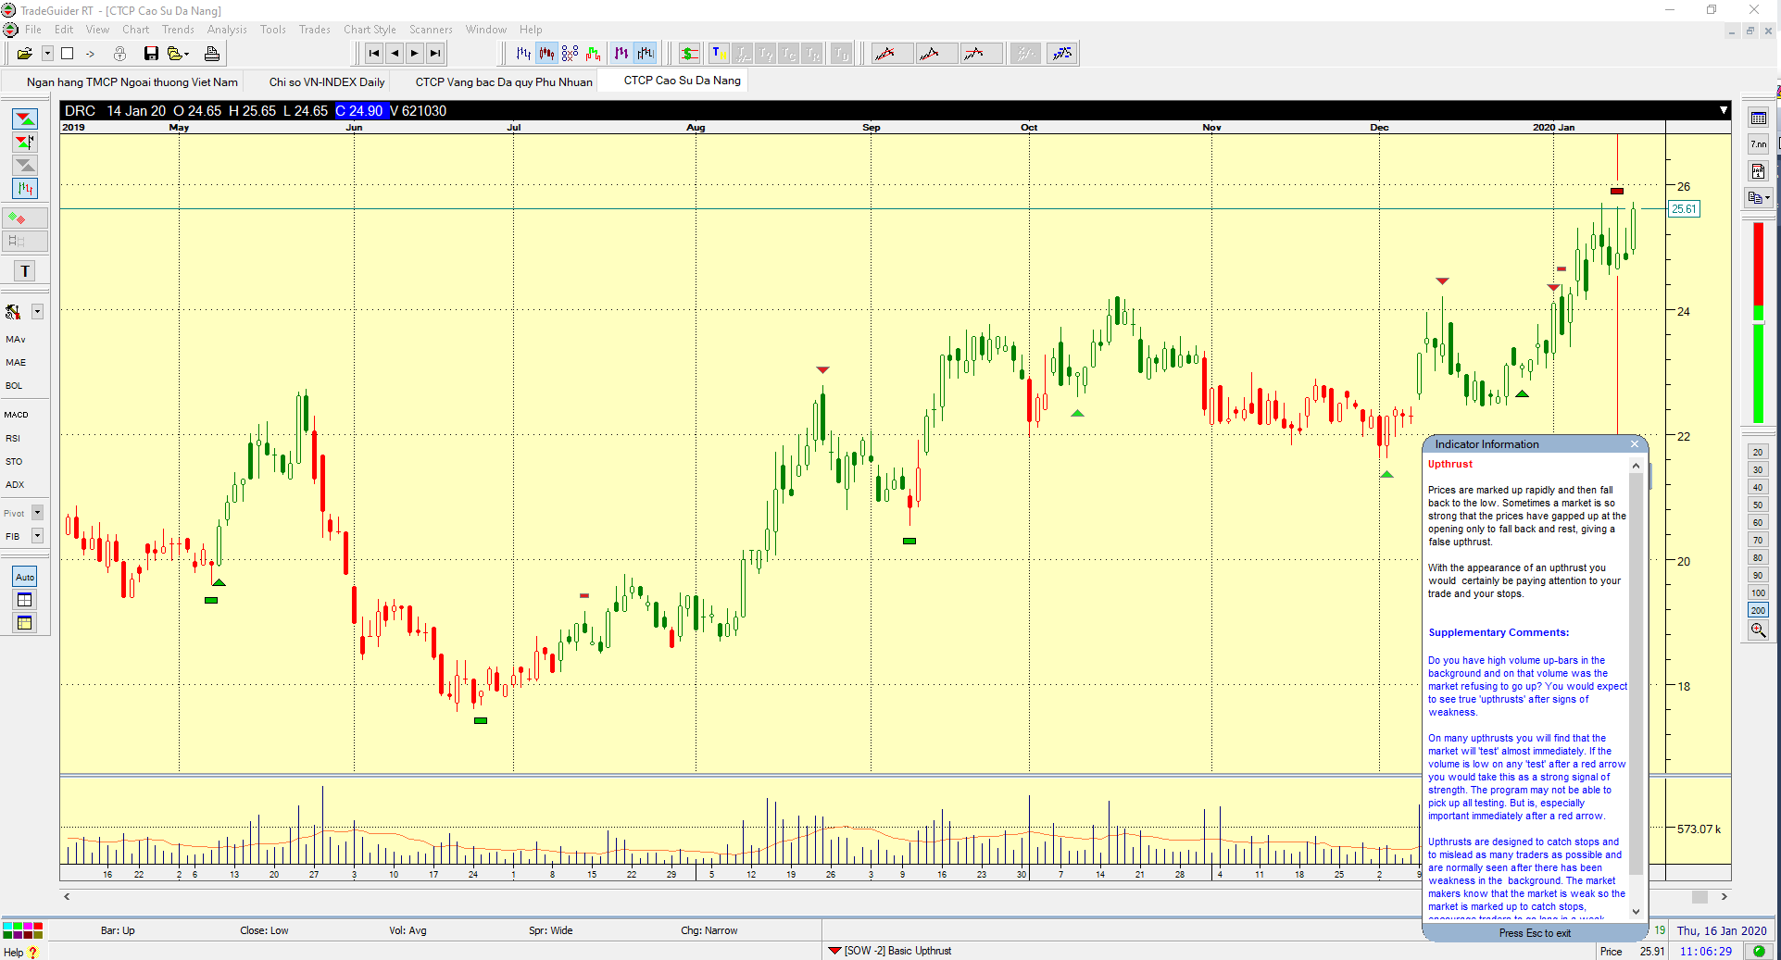
Task: Open the Scanners menu
Action: 431,30
